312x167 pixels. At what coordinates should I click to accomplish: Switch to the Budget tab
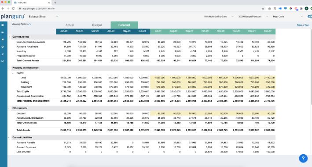(x=97, y=25)
